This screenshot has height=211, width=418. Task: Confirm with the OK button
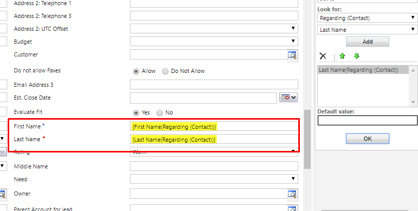(368, 139)
